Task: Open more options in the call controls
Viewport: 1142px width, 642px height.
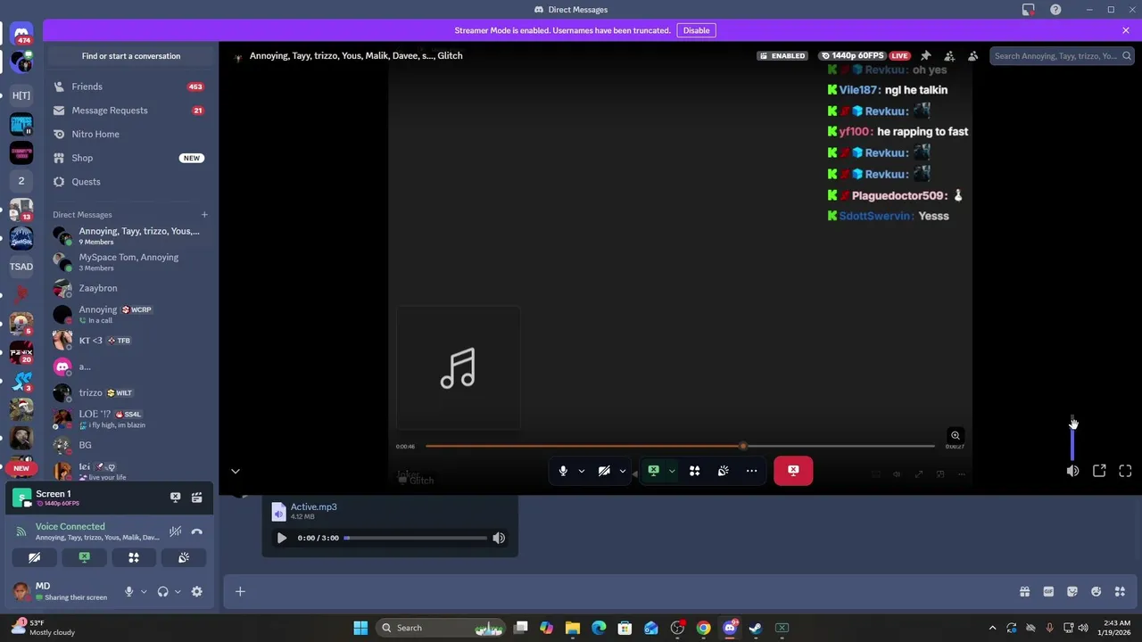Action: pyautogui.click(x=752, y=471)
